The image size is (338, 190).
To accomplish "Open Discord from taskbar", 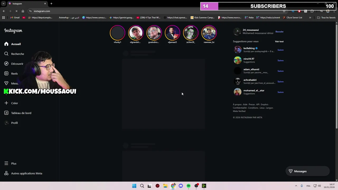I will (x=181, y=186).
